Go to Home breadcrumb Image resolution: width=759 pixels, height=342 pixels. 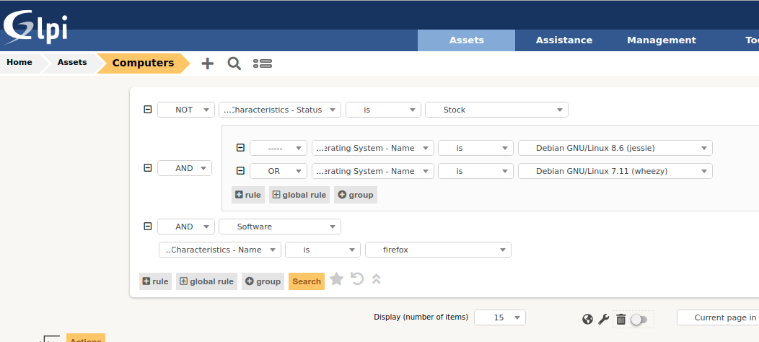pyautogui.click(x=19, y=63)
